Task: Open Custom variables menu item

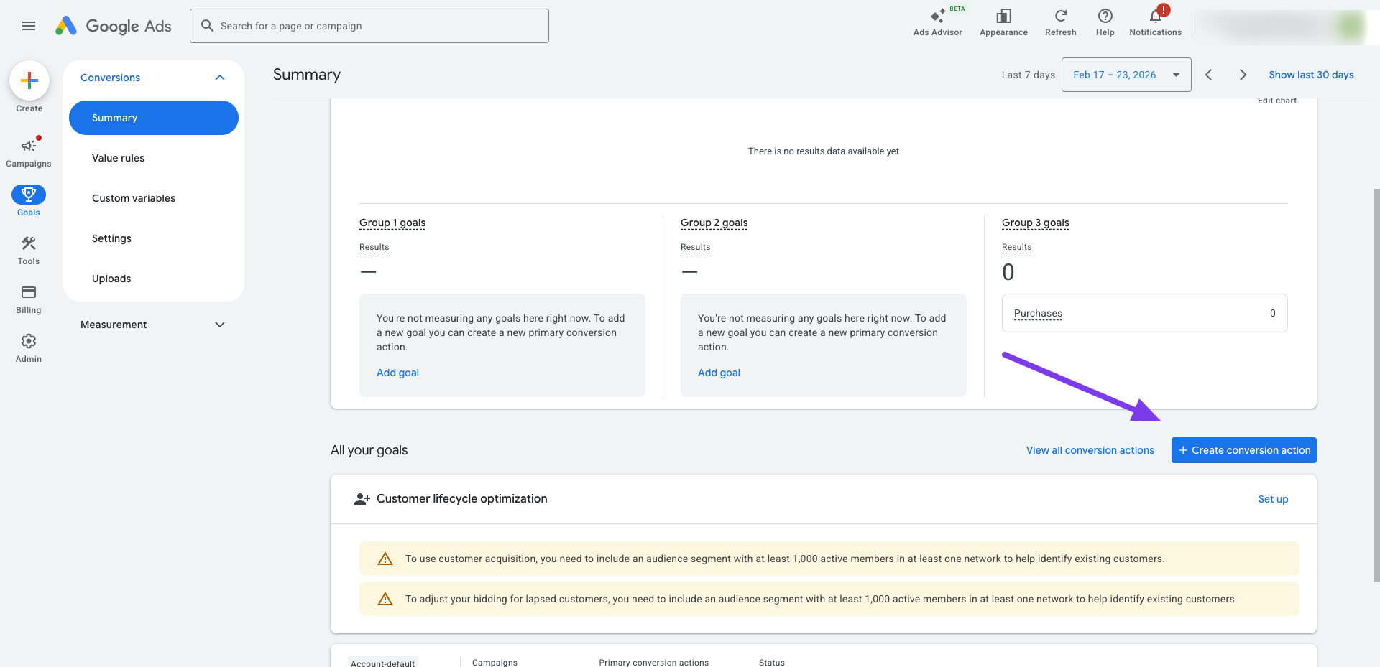Action: coord(134,198)
